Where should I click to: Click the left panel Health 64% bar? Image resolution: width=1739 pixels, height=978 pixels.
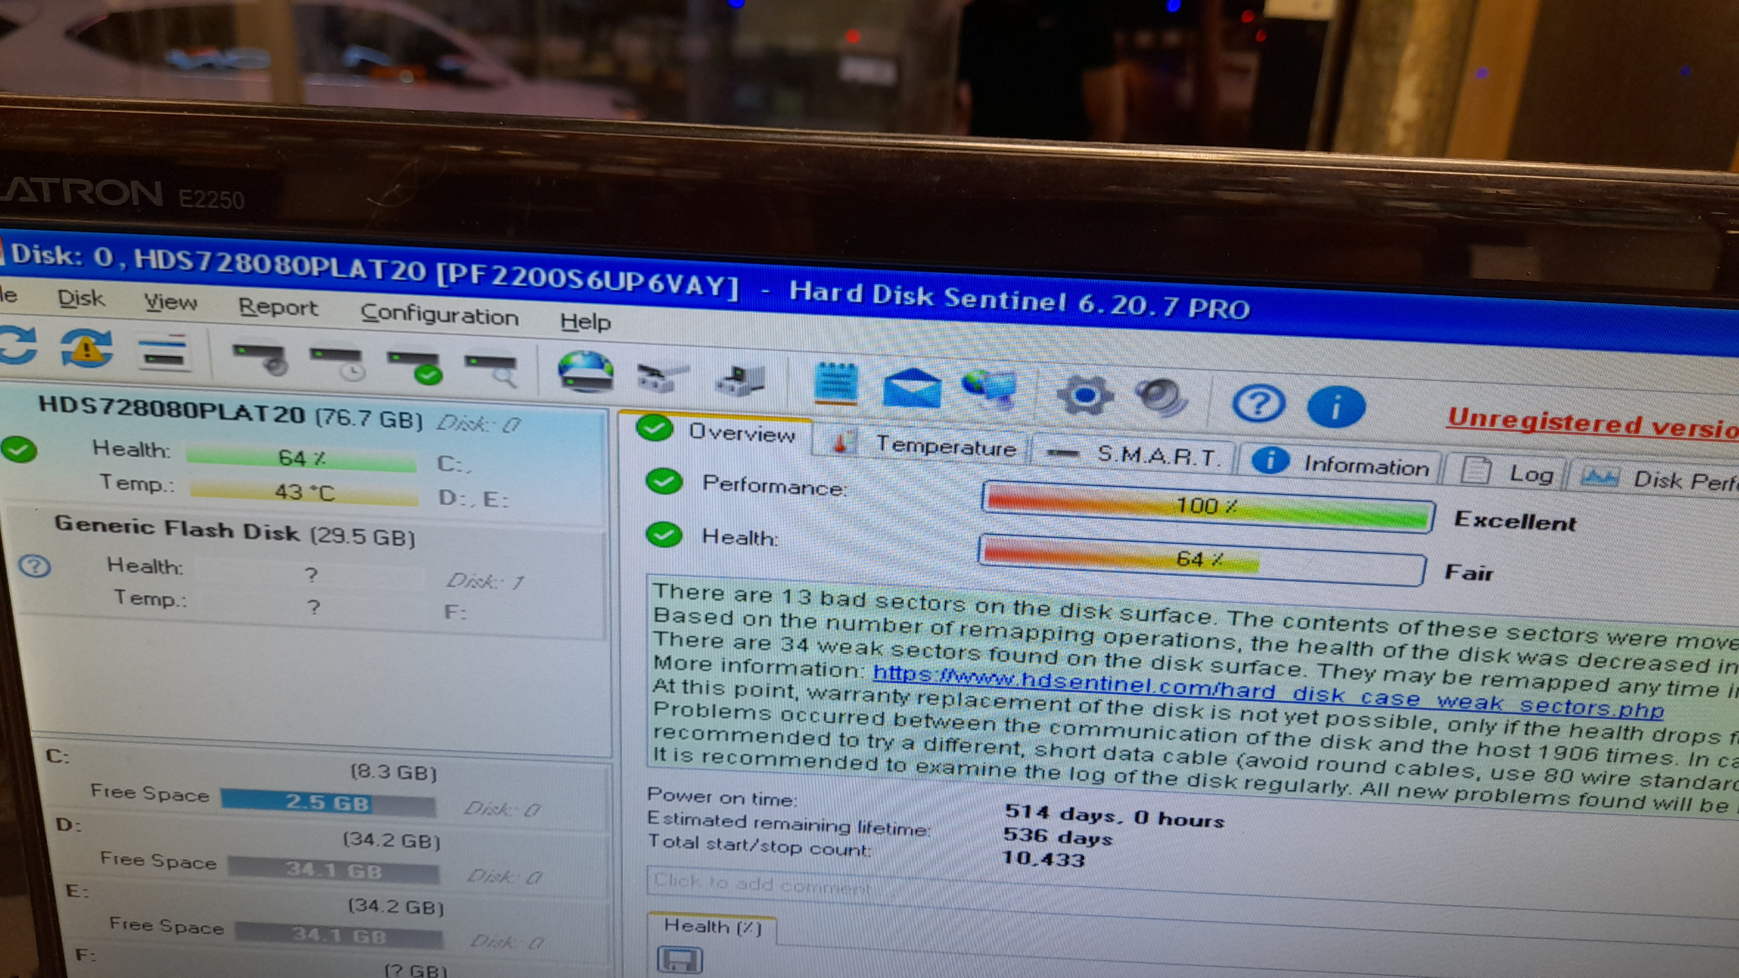302,458
